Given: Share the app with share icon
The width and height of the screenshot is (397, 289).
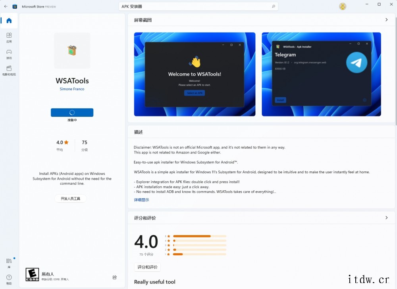Looking at the screenshot, I should pos(115,278).
